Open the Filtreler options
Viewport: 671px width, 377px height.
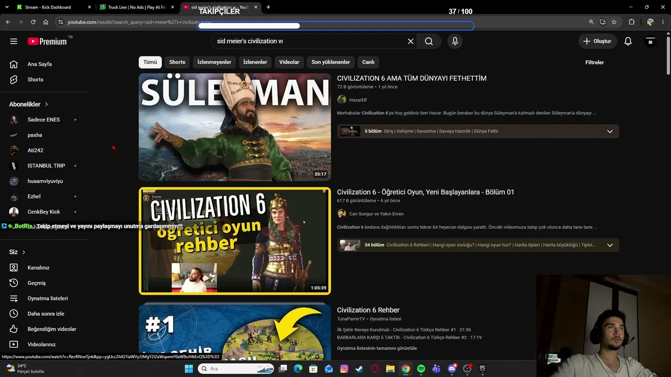pyautogui.click(x=594, y=62)
